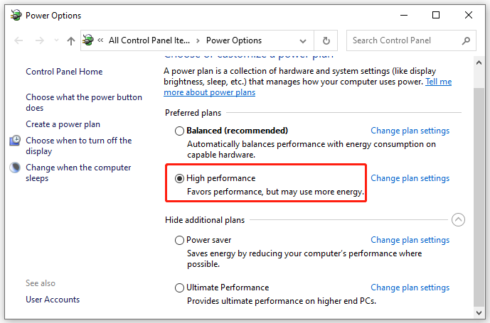Click Preferred plans heading
Screen dimensions: 490x323
(x=193, y=113)
